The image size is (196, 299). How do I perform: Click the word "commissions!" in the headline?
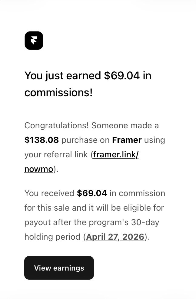(x=58, y=93)
